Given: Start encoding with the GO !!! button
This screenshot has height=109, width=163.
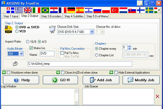Looking at the screenshot, I should [x=60, y=80].
